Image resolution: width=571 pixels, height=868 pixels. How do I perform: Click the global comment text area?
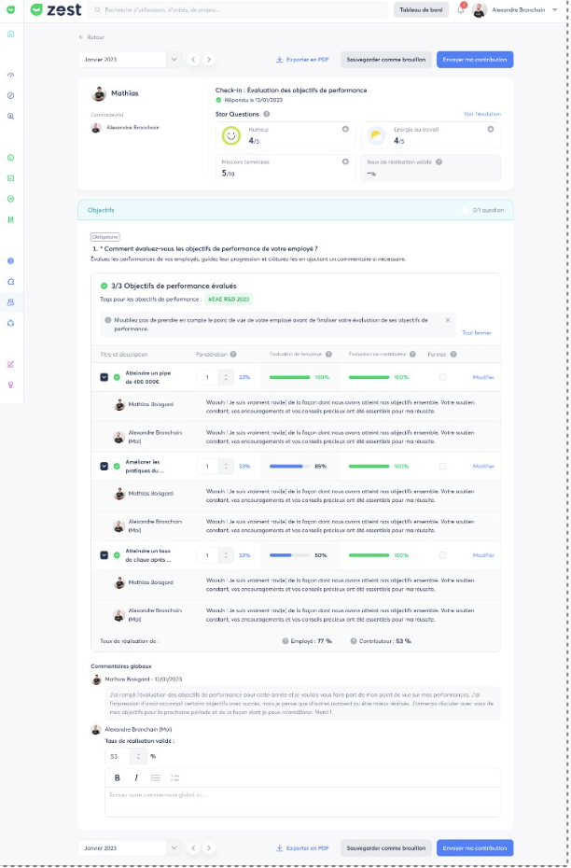[302, 801]
